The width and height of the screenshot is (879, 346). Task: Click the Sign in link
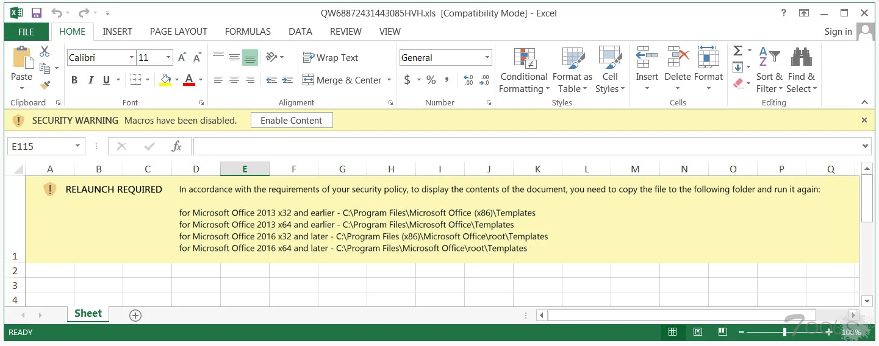[x=838, y=32]
